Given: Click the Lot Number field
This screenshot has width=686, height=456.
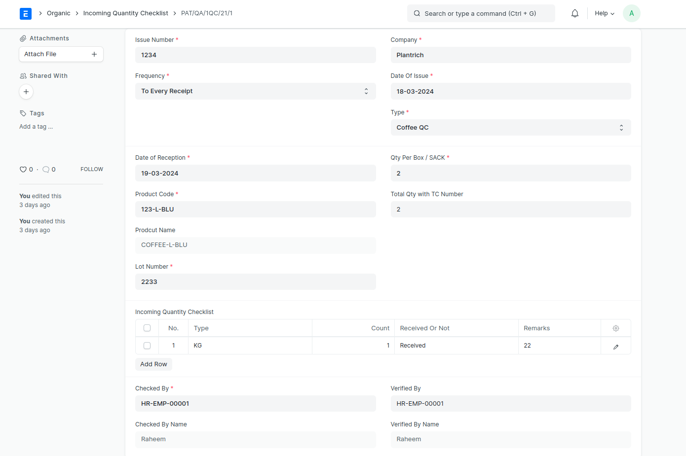Looking at the screenshot, I should pos(255,282).
